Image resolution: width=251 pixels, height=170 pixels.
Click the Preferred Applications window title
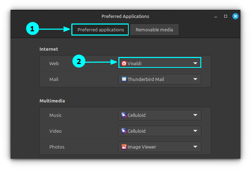click(125, 16)
